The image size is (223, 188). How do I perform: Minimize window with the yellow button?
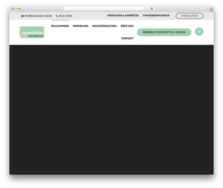point(16,8)
